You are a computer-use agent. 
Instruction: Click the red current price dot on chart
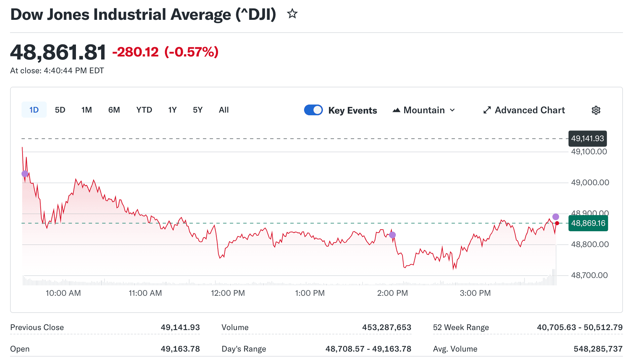click(557, 223)
